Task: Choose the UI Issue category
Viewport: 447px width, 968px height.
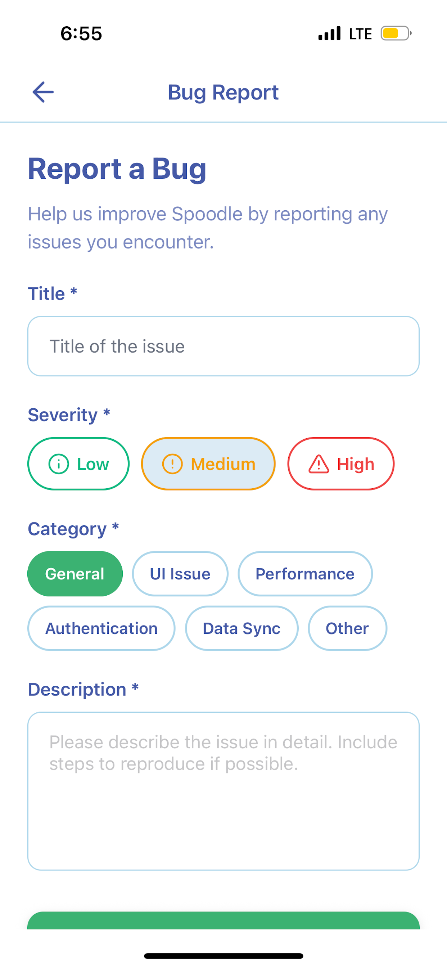Action: tap(180, 574)
